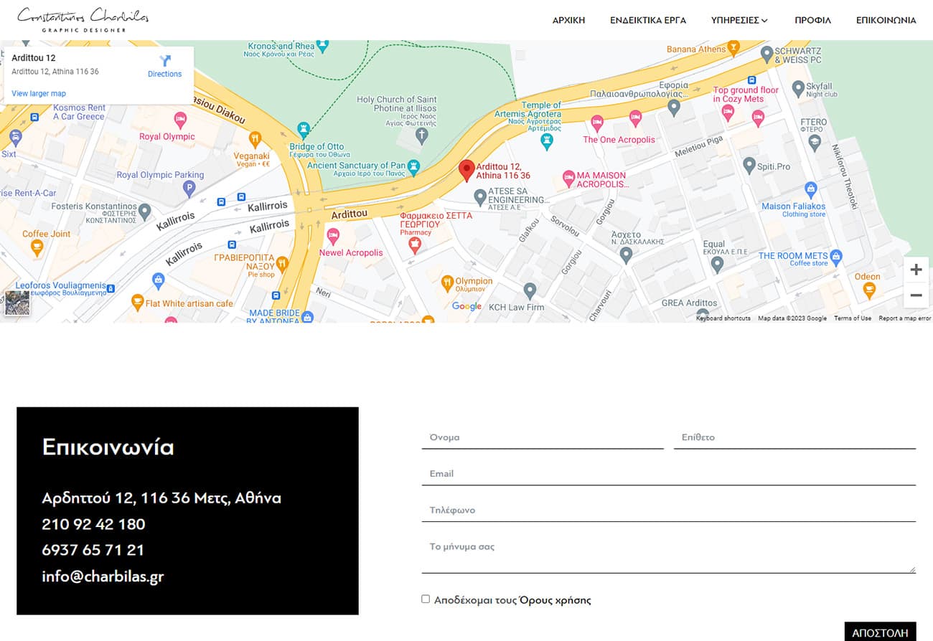Image resolution: width=933 pixels, height=641 pixels.
Task: Click the Flat White artisan cafe marker
Action: (x=137, y=303)
